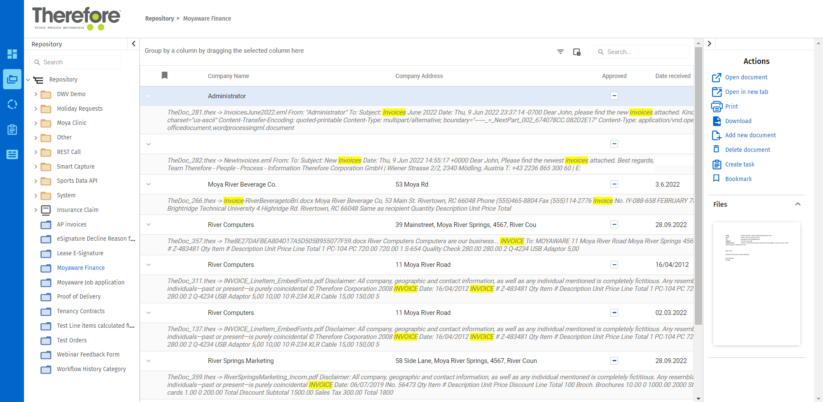Open the forms list rail icon
Viewport: 823px width, 402px height.
tap(12, 154)
